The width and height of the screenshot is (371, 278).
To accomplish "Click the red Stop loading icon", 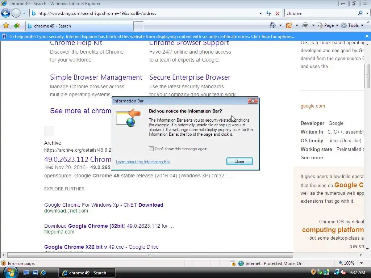I will (277, 13).
